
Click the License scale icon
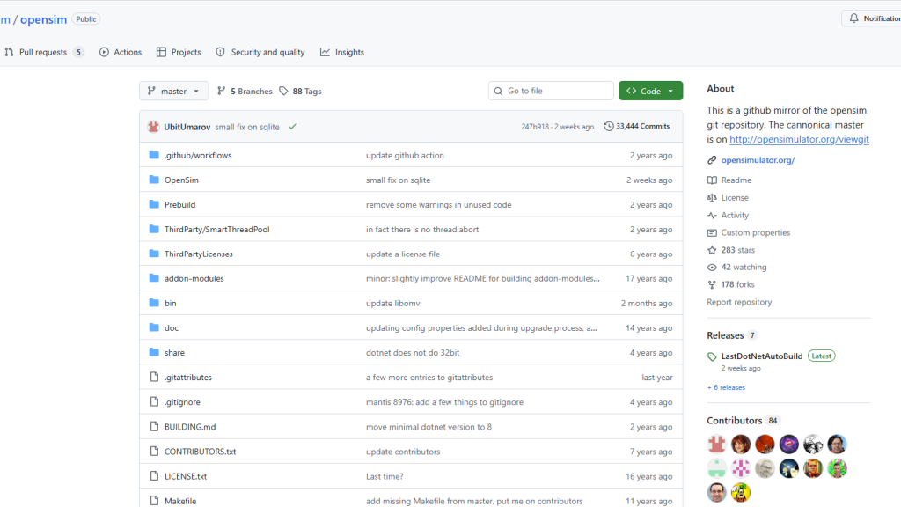pyautogui.click(x=712, y=197)
